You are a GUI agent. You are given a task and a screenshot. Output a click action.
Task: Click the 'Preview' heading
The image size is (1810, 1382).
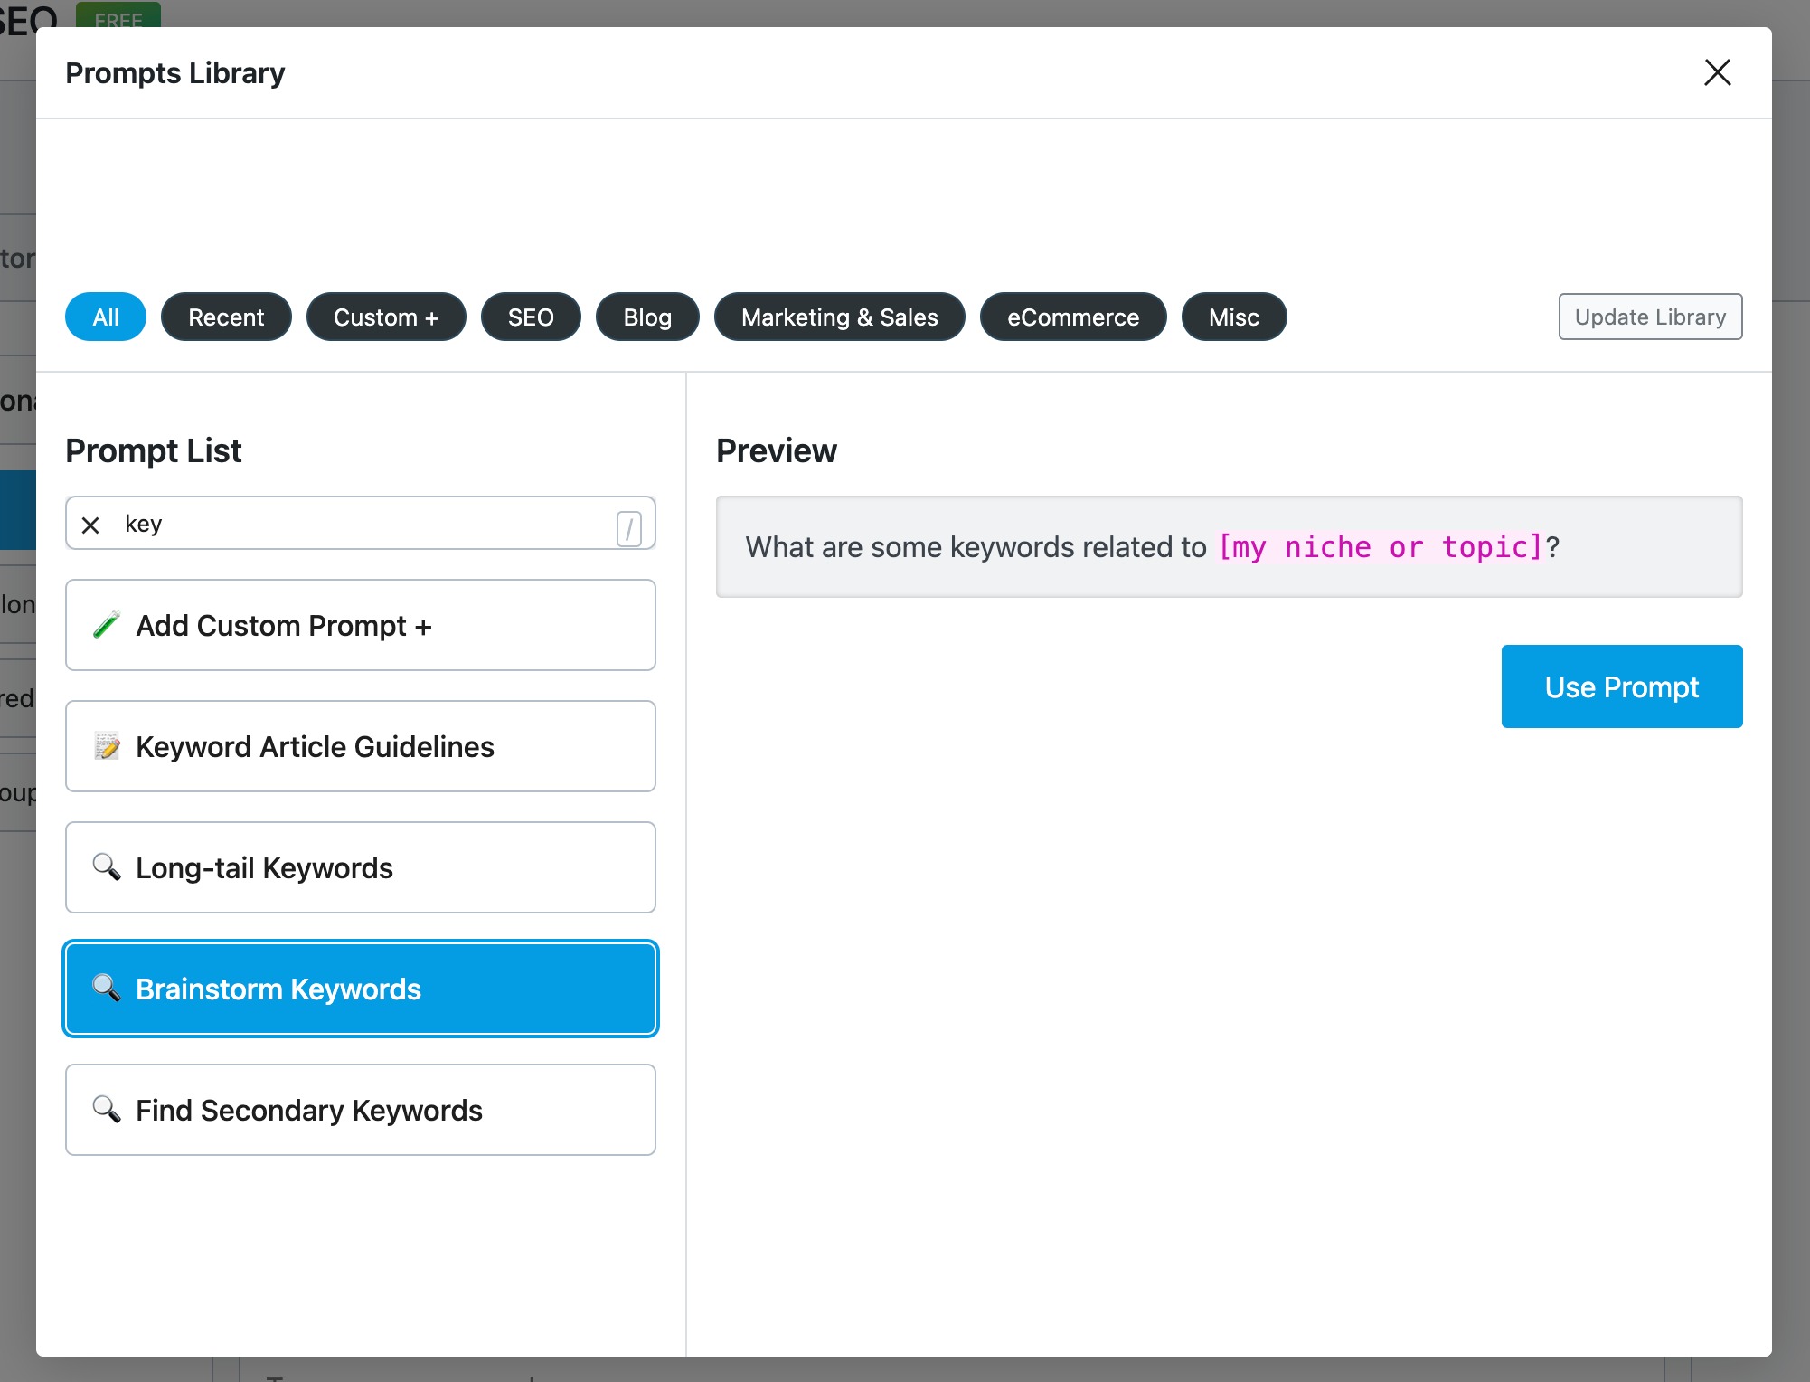777,450
